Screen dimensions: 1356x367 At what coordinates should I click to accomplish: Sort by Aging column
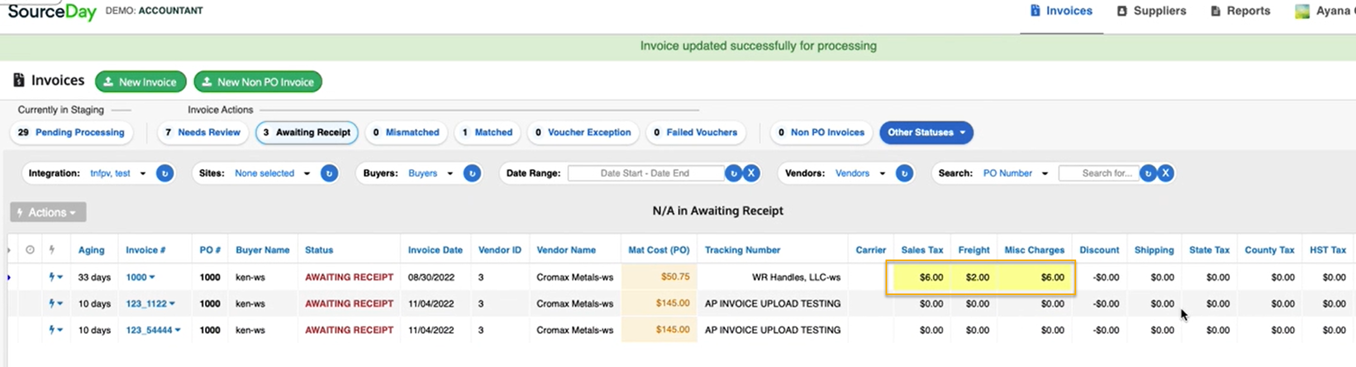[x=91, y=250]
